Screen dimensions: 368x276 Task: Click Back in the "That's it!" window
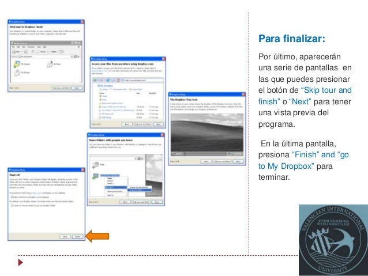point(65,237)
